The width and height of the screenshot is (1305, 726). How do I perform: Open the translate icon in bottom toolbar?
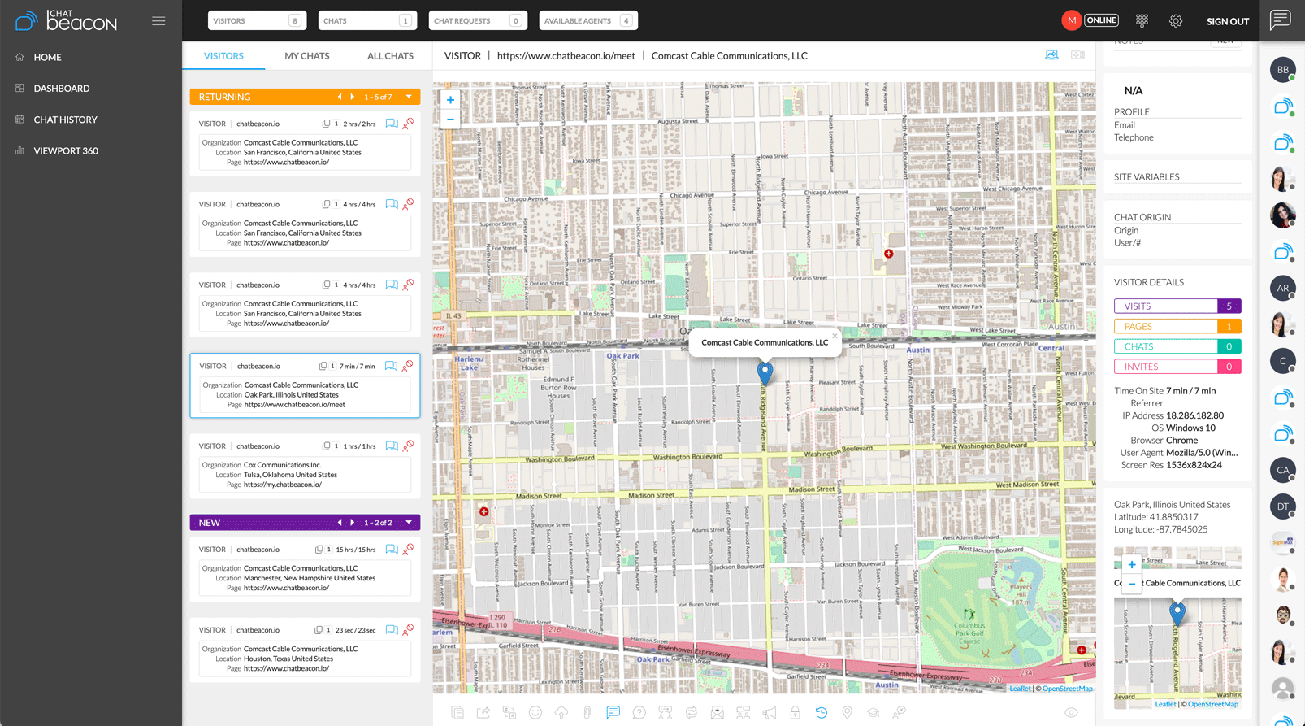(x=509, y=712)
